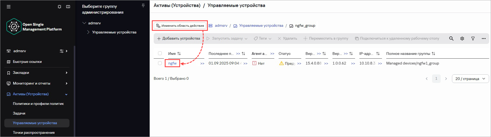This screenshot has height=137, width=491.
Task: Click the Open Single Management Platform logo
Action: (34, 26)
